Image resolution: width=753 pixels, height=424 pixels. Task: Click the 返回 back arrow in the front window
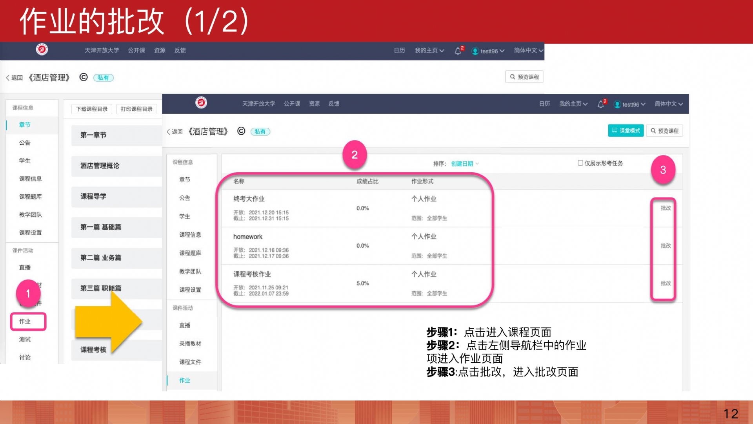[x=169, y=132]
